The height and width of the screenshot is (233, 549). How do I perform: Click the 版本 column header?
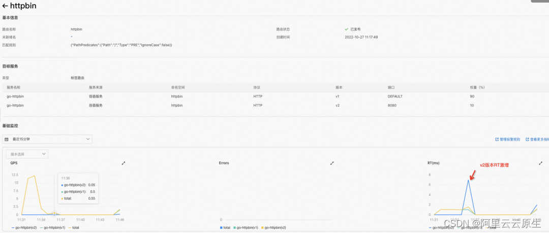coord(339,87)
